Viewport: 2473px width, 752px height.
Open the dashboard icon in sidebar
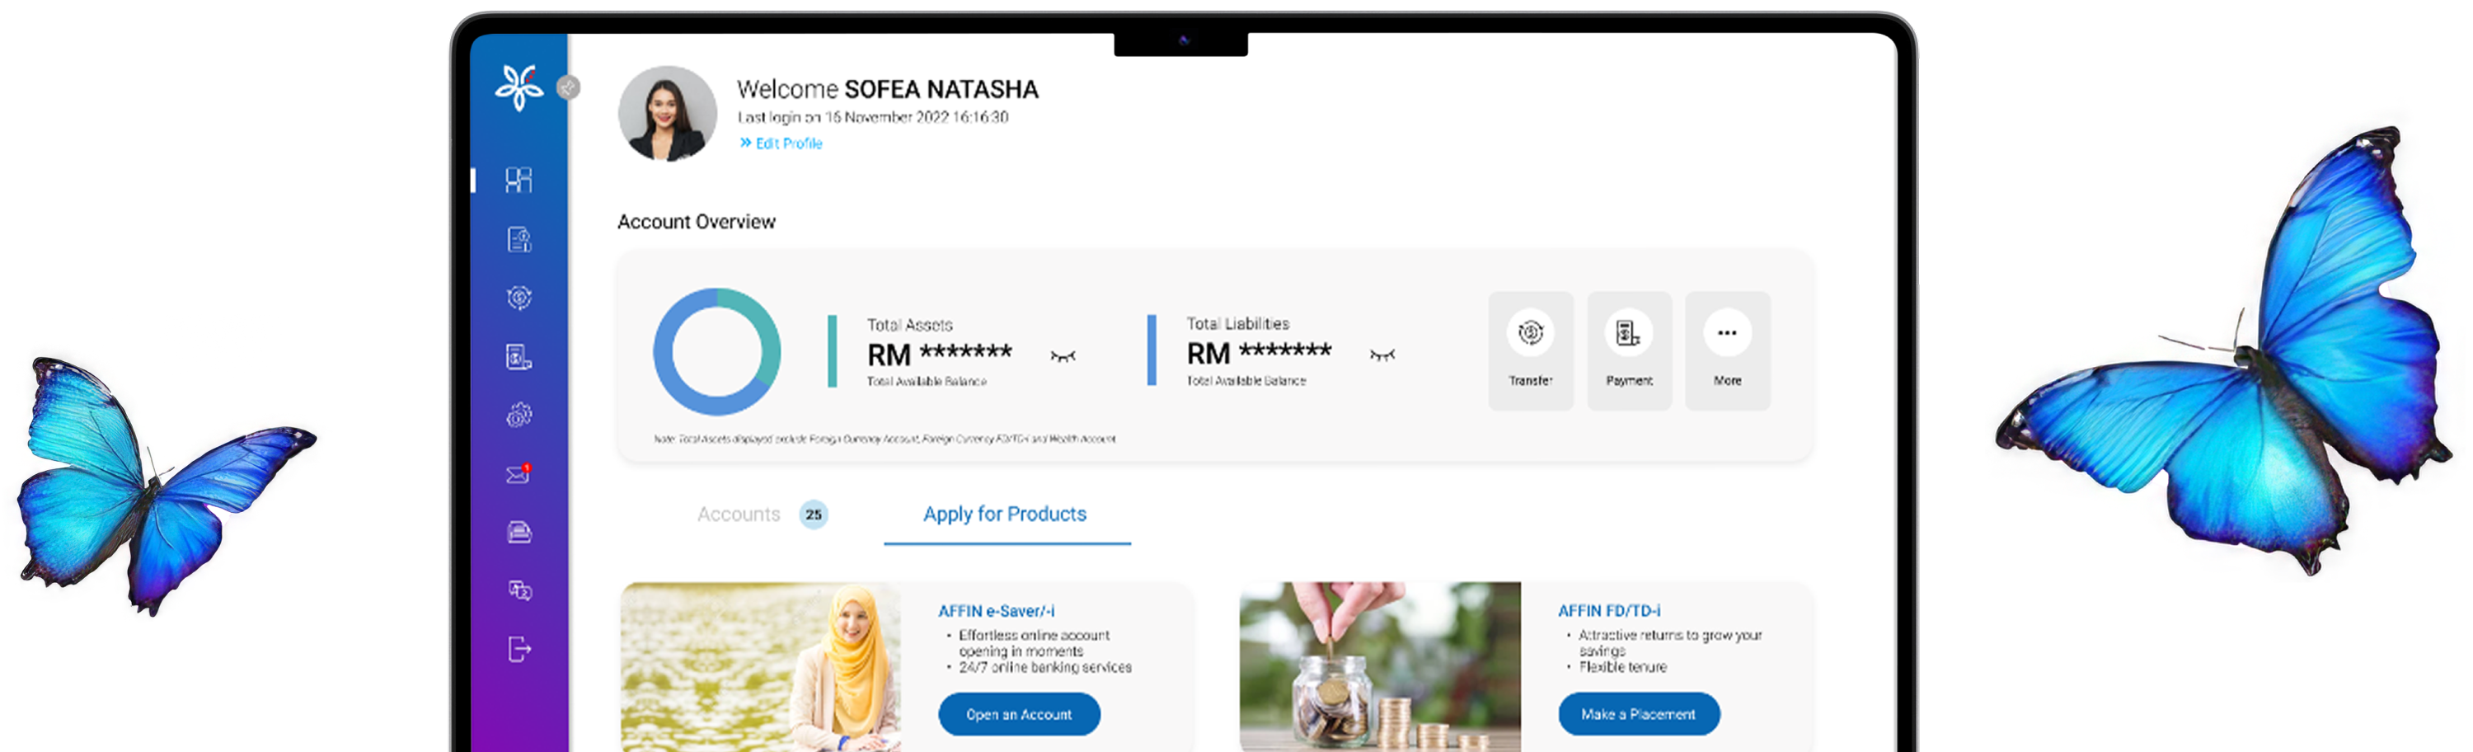pyautogui.click(x=519, y=180)
